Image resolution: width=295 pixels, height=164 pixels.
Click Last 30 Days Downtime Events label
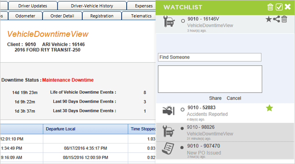[84, 111]
